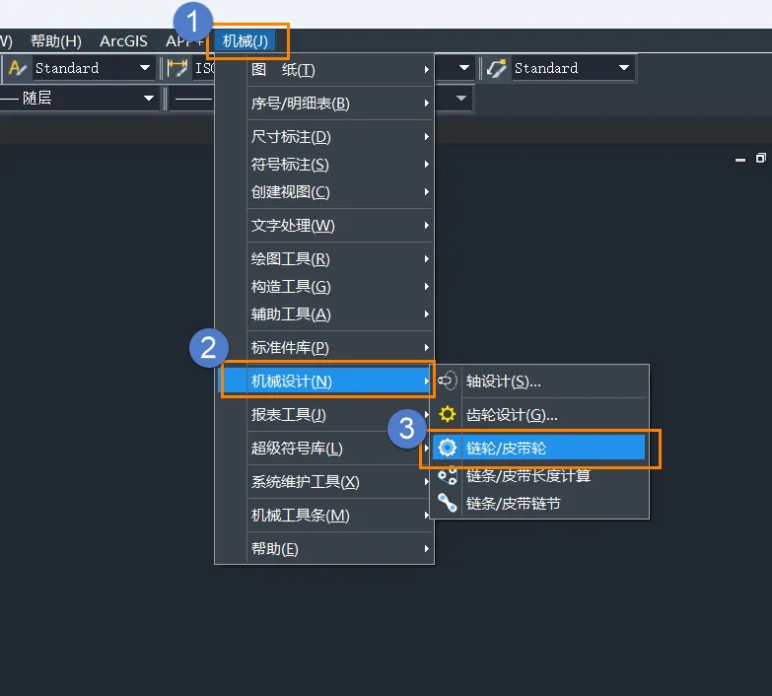Image resolution: width=772 pixels, height=696 pixels.
Task: Click the text style icon beside the Standard dropdown
Action: tap(17, 68)
